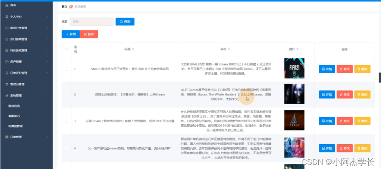Screen dimensions: 381x170
Task: Click the red breadcrumb separator icon
Action: 71,7
